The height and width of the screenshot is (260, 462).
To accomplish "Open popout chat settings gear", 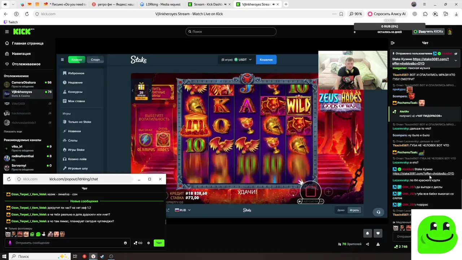I will click(x=148, y=243).
